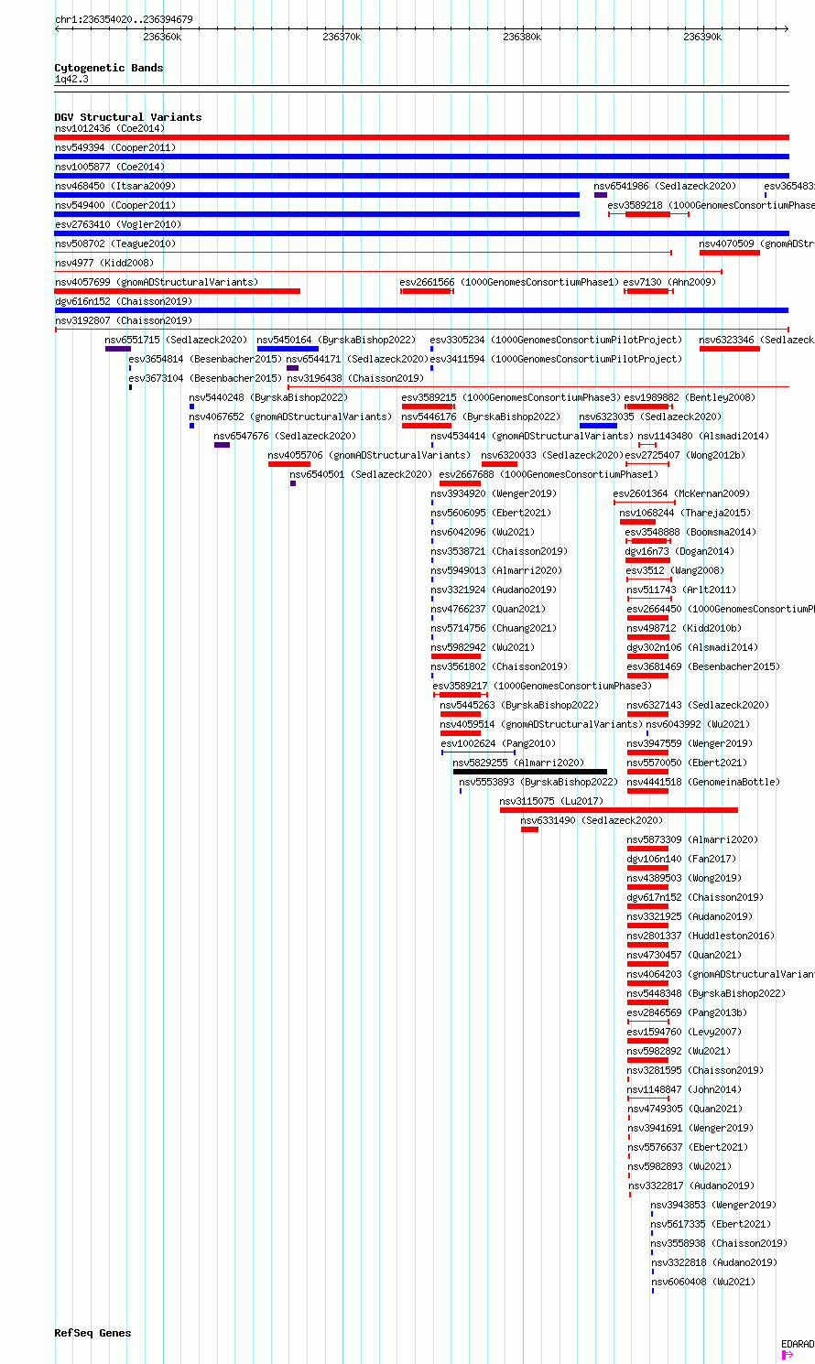Screen dimensions: 815x1364
Task: Select the nsv6331490 (Sedlazeck2020) label
Action: tap(592, 820)
